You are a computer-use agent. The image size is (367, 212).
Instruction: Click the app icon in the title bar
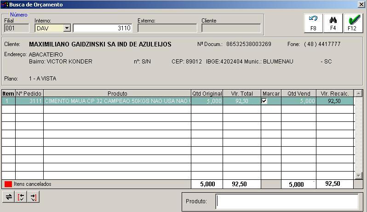tap(6, 5)
